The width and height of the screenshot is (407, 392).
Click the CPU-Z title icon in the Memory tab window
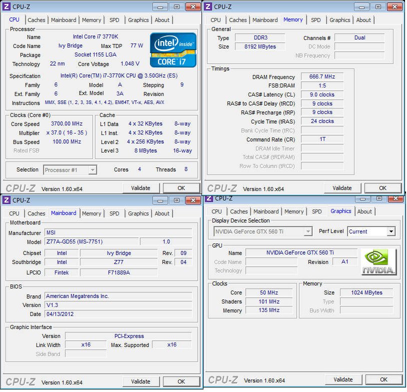(x=208, y=6)
